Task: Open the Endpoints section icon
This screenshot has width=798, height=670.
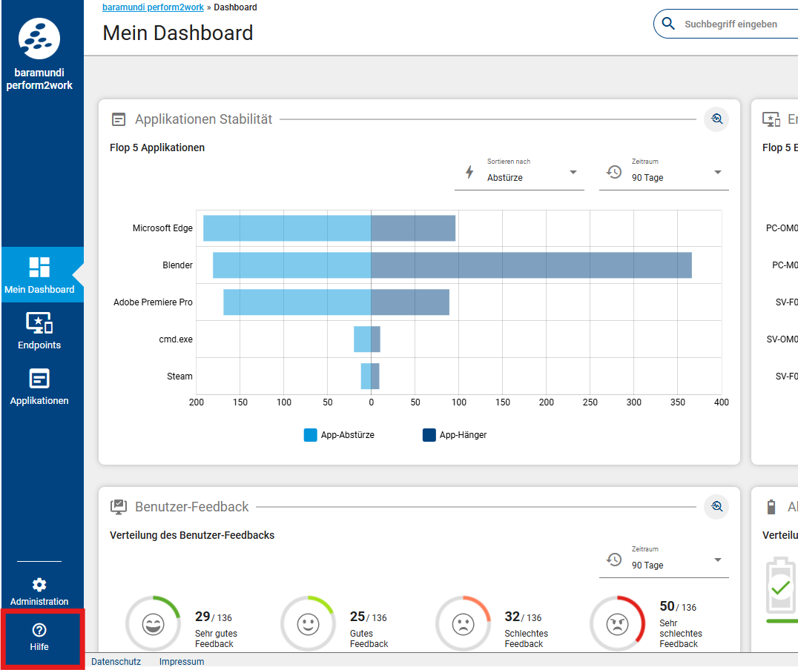Action: point(39,323)
